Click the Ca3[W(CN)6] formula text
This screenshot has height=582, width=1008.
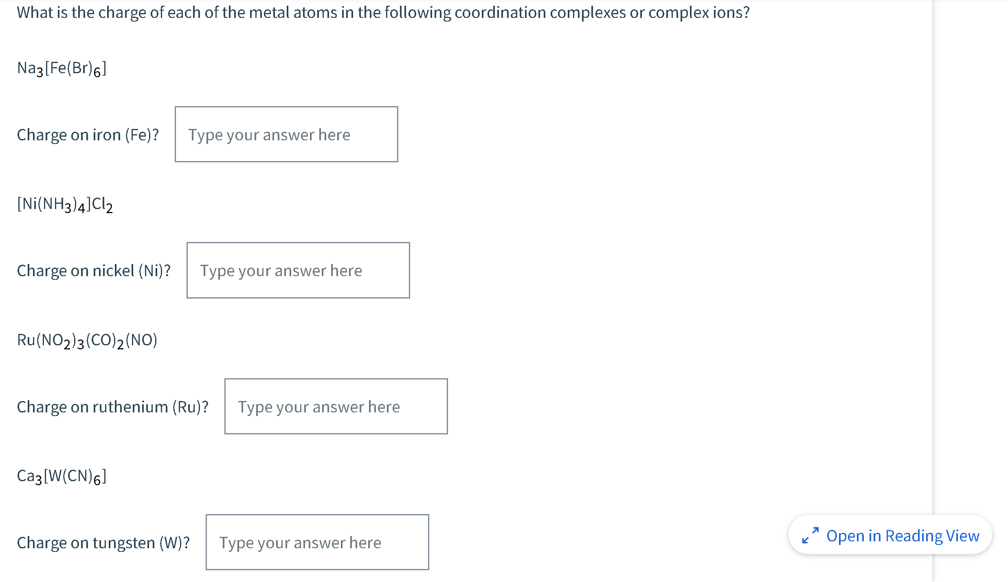tap(61, 476)
